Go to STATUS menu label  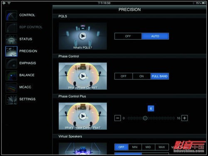[x=26, y=39]
